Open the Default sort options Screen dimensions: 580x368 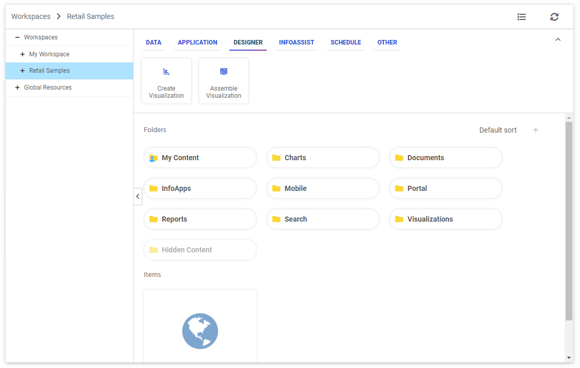(498, 130)
